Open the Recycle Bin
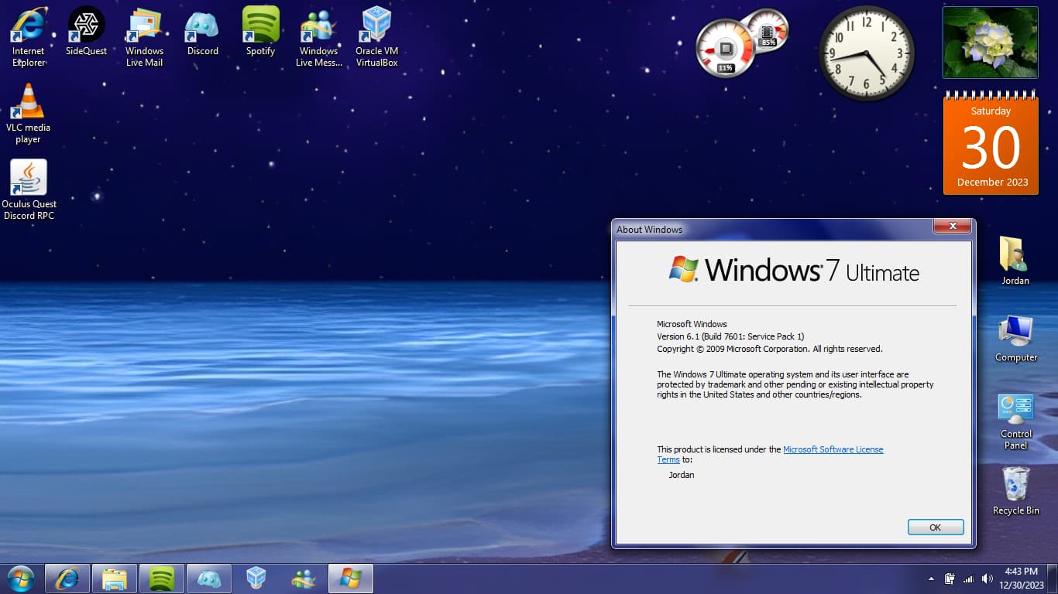Screen dimensions: 1058x594 click(x=1015, y=490)
